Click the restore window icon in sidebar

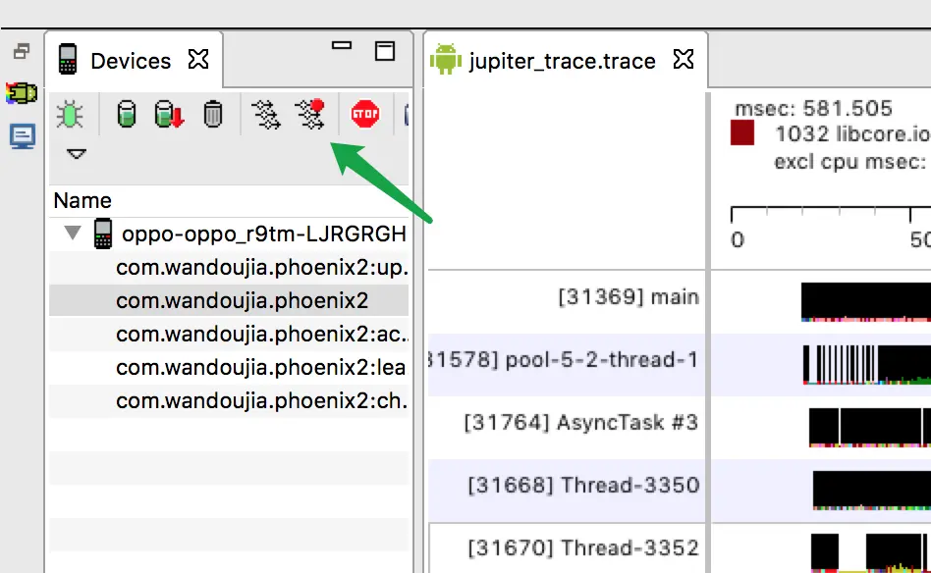pos(22,51)
